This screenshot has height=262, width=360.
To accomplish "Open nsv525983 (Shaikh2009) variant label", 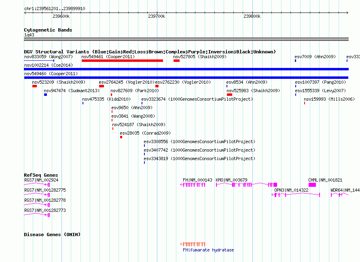I will (x=253, y=91).
